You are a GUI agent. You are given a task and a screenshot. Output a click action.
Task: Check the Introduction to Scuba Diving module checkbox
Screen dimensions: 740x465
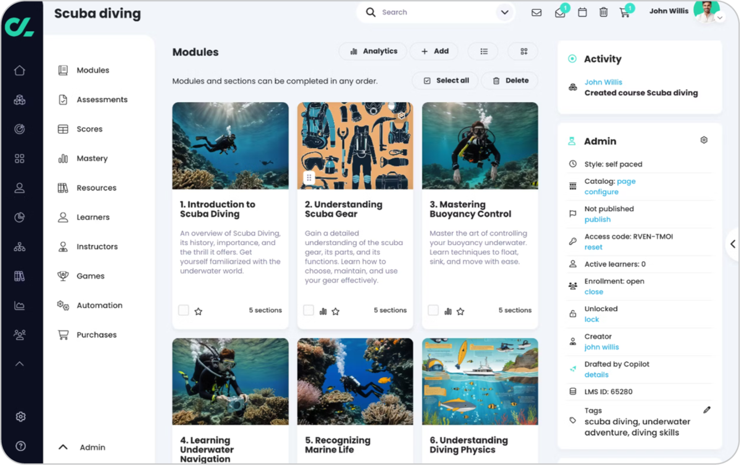point(184,310)
